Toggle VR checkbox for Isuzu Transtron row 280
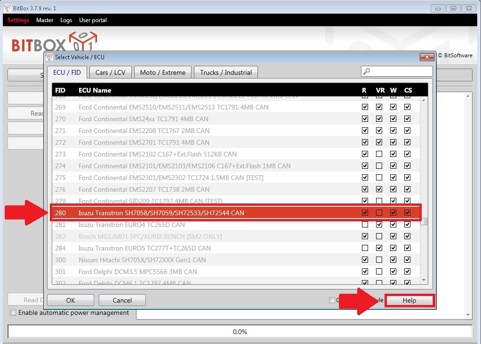 (379, 212)
